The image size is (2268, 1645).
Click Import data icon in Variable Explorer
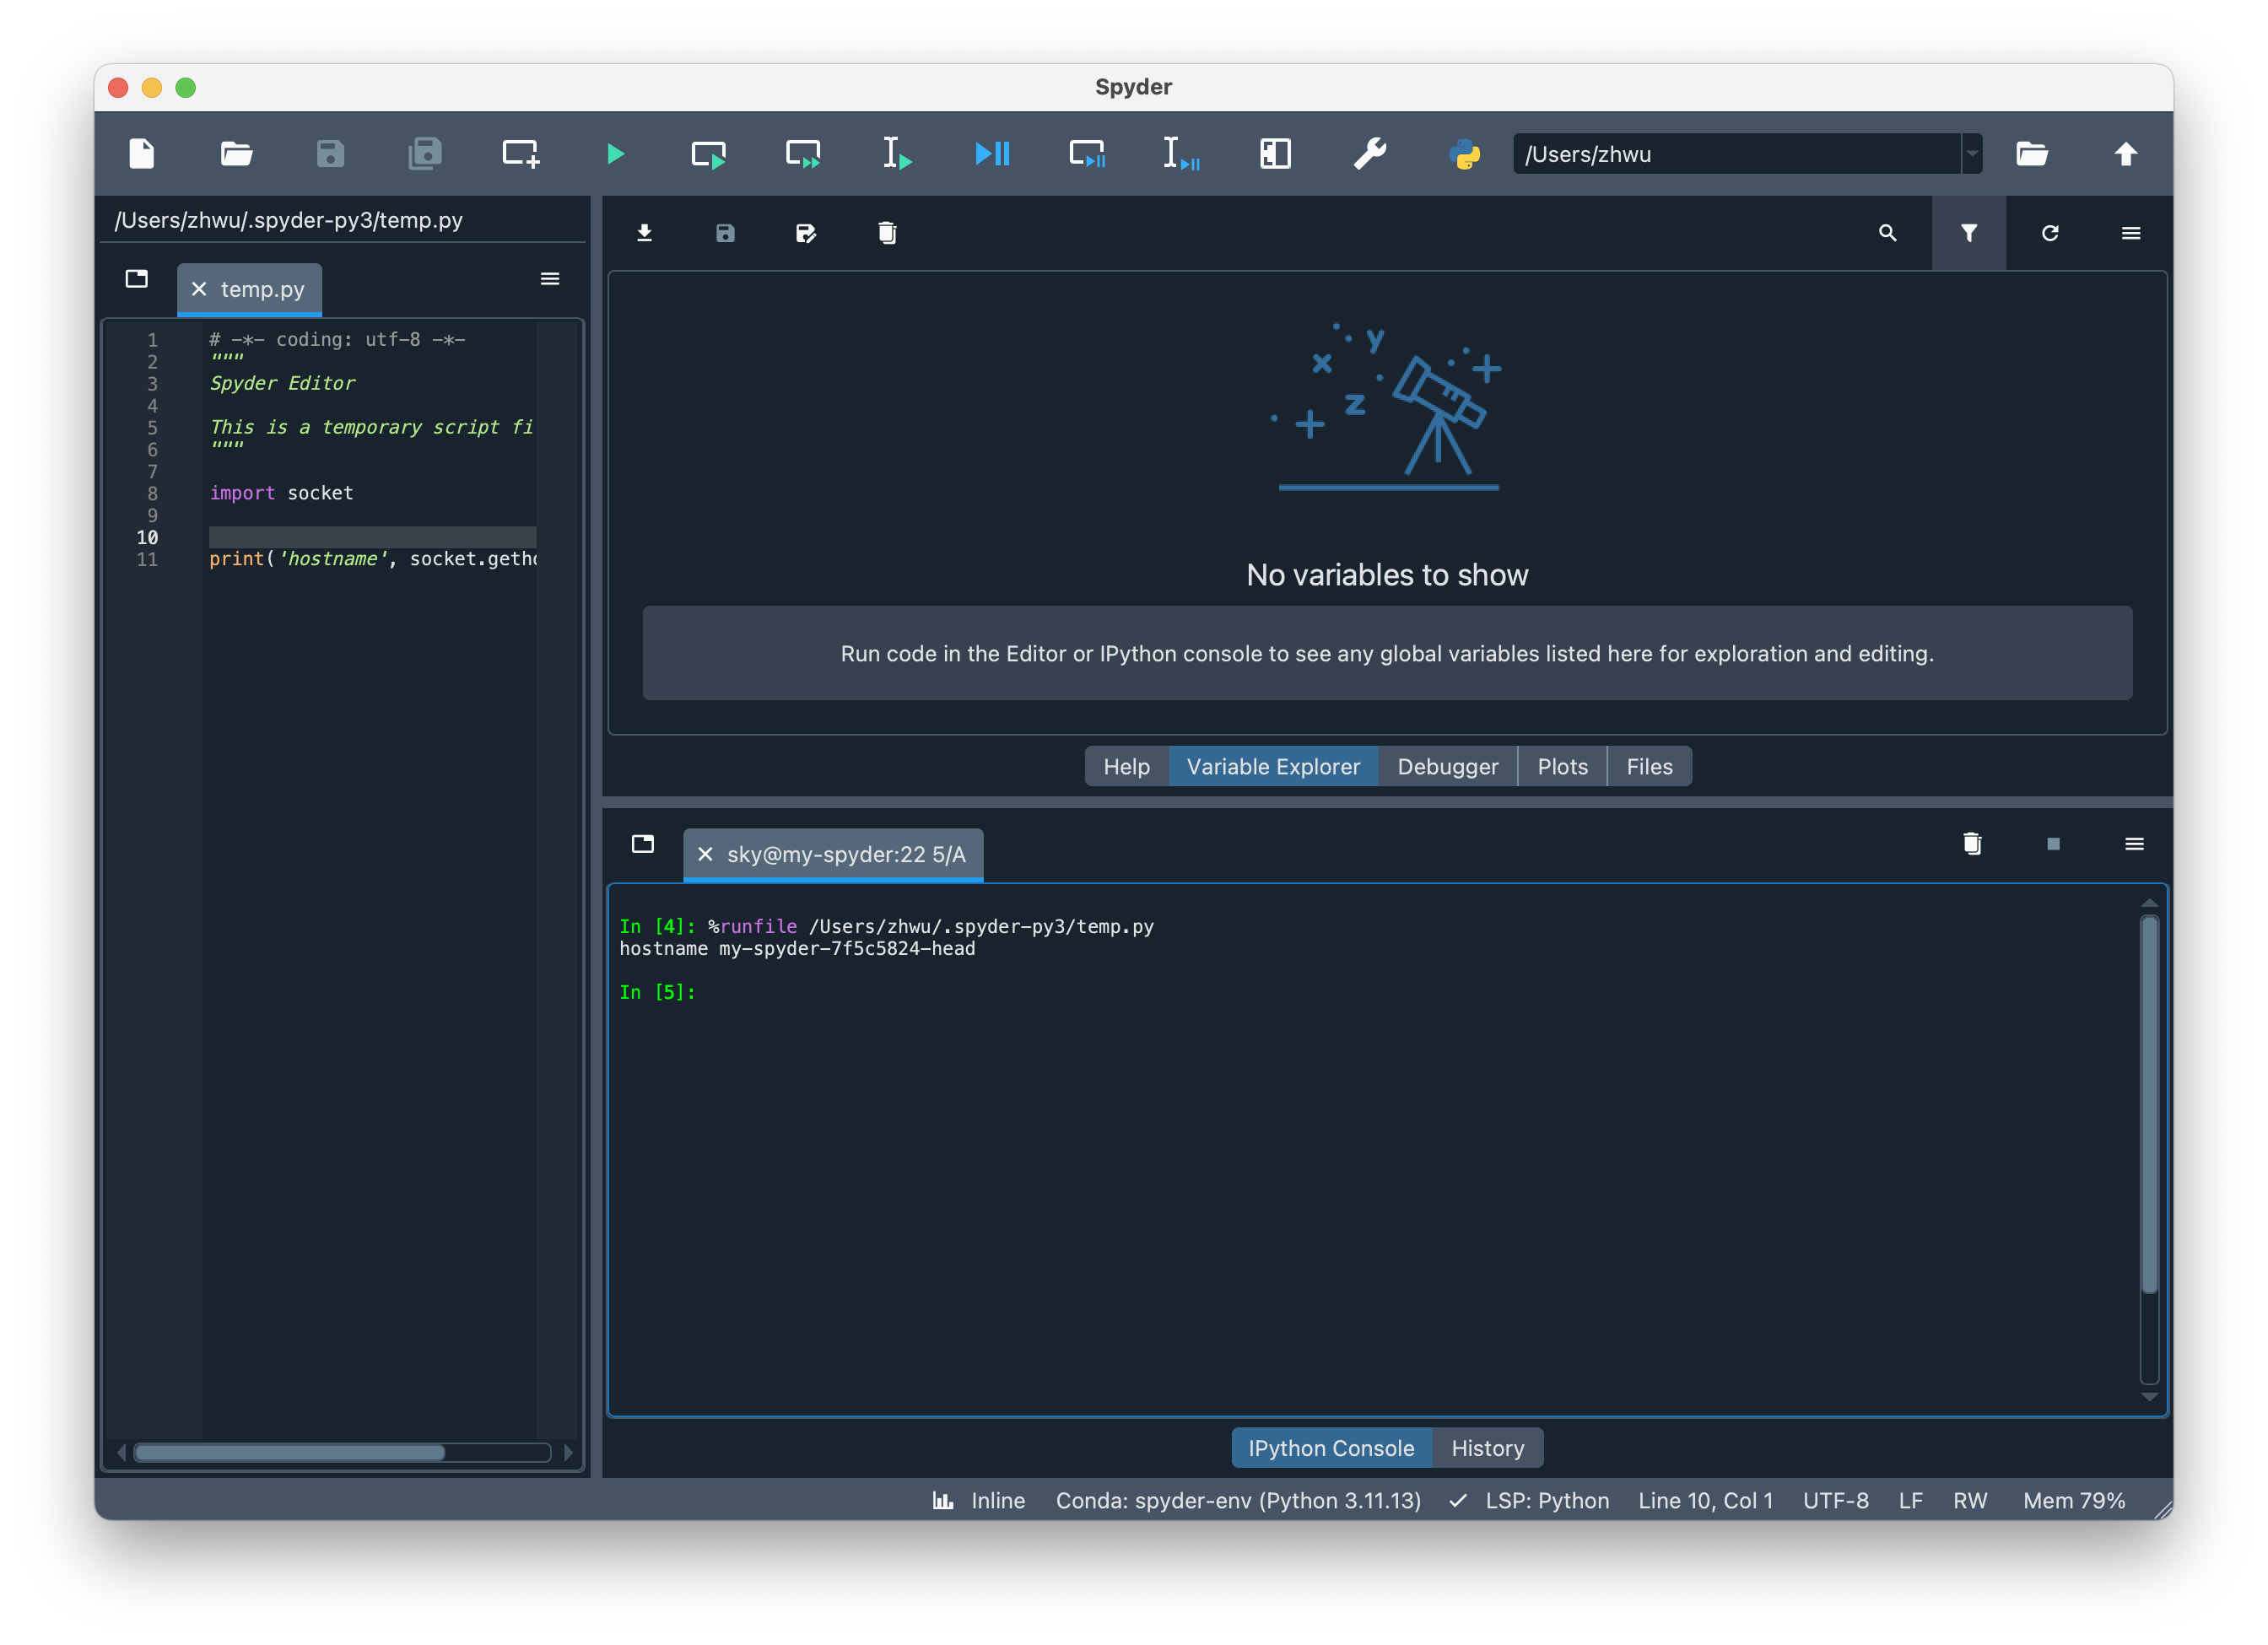tap(645, 233)
